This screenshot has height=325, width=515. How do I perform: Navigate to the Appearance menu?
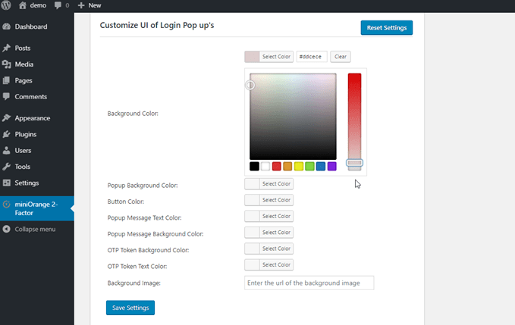[32, 118]
